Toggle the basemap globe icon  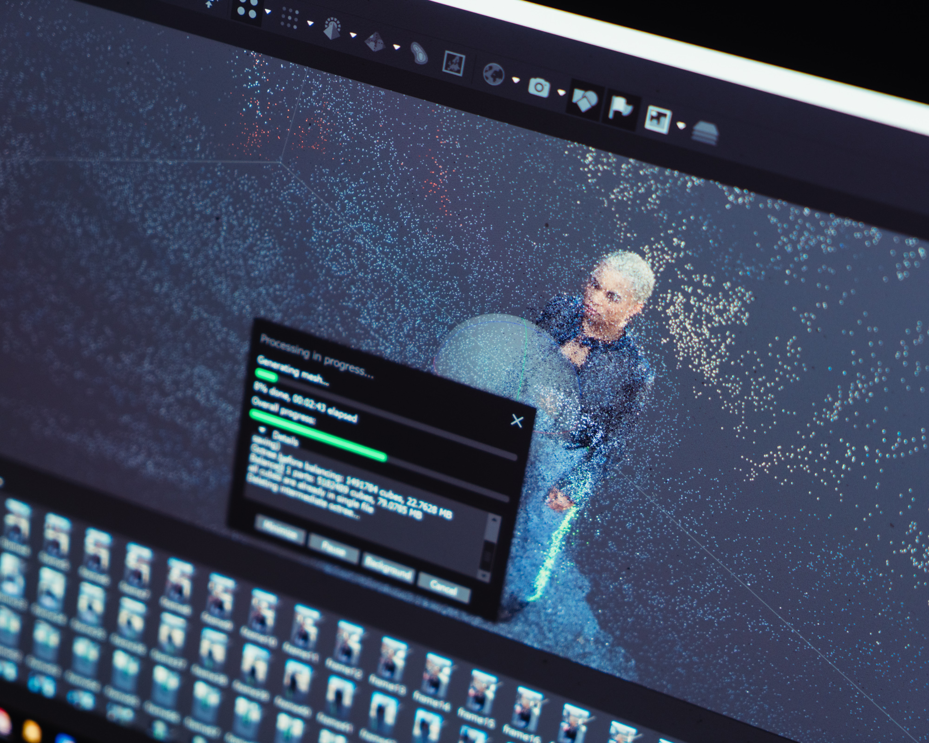click(493, 74)
